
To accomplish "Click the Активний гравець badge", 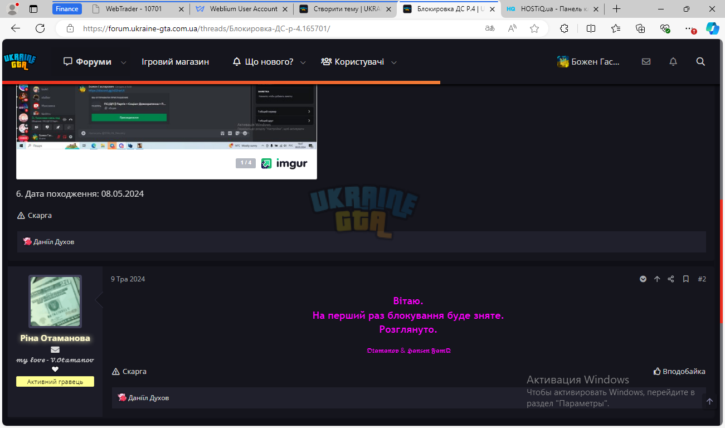I will pos(55,382).
